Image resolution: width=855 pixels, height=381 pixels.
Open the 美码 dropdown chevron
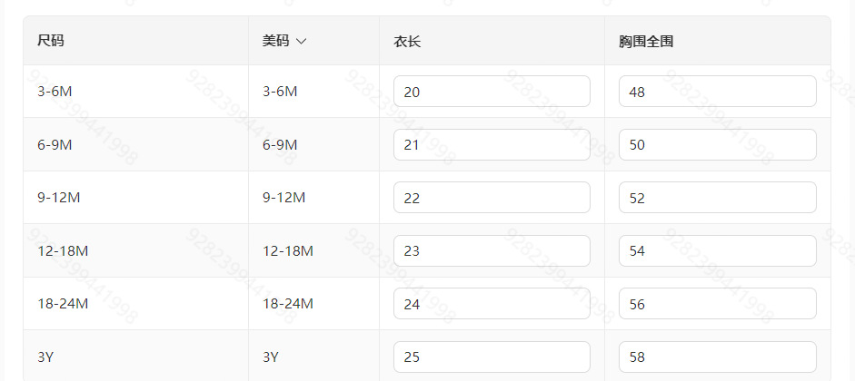(301, 41)
